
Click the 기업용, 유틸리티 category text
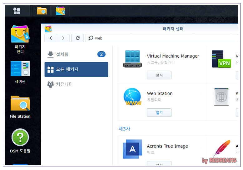tap(161, 62)
